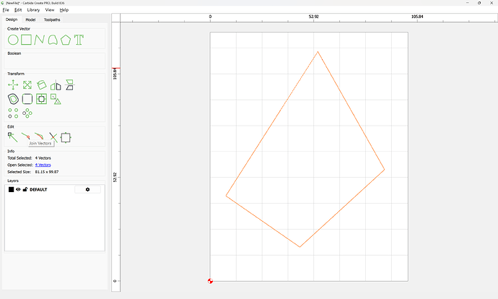Click the Node Edit tool
498x299 pixels.
12,136
